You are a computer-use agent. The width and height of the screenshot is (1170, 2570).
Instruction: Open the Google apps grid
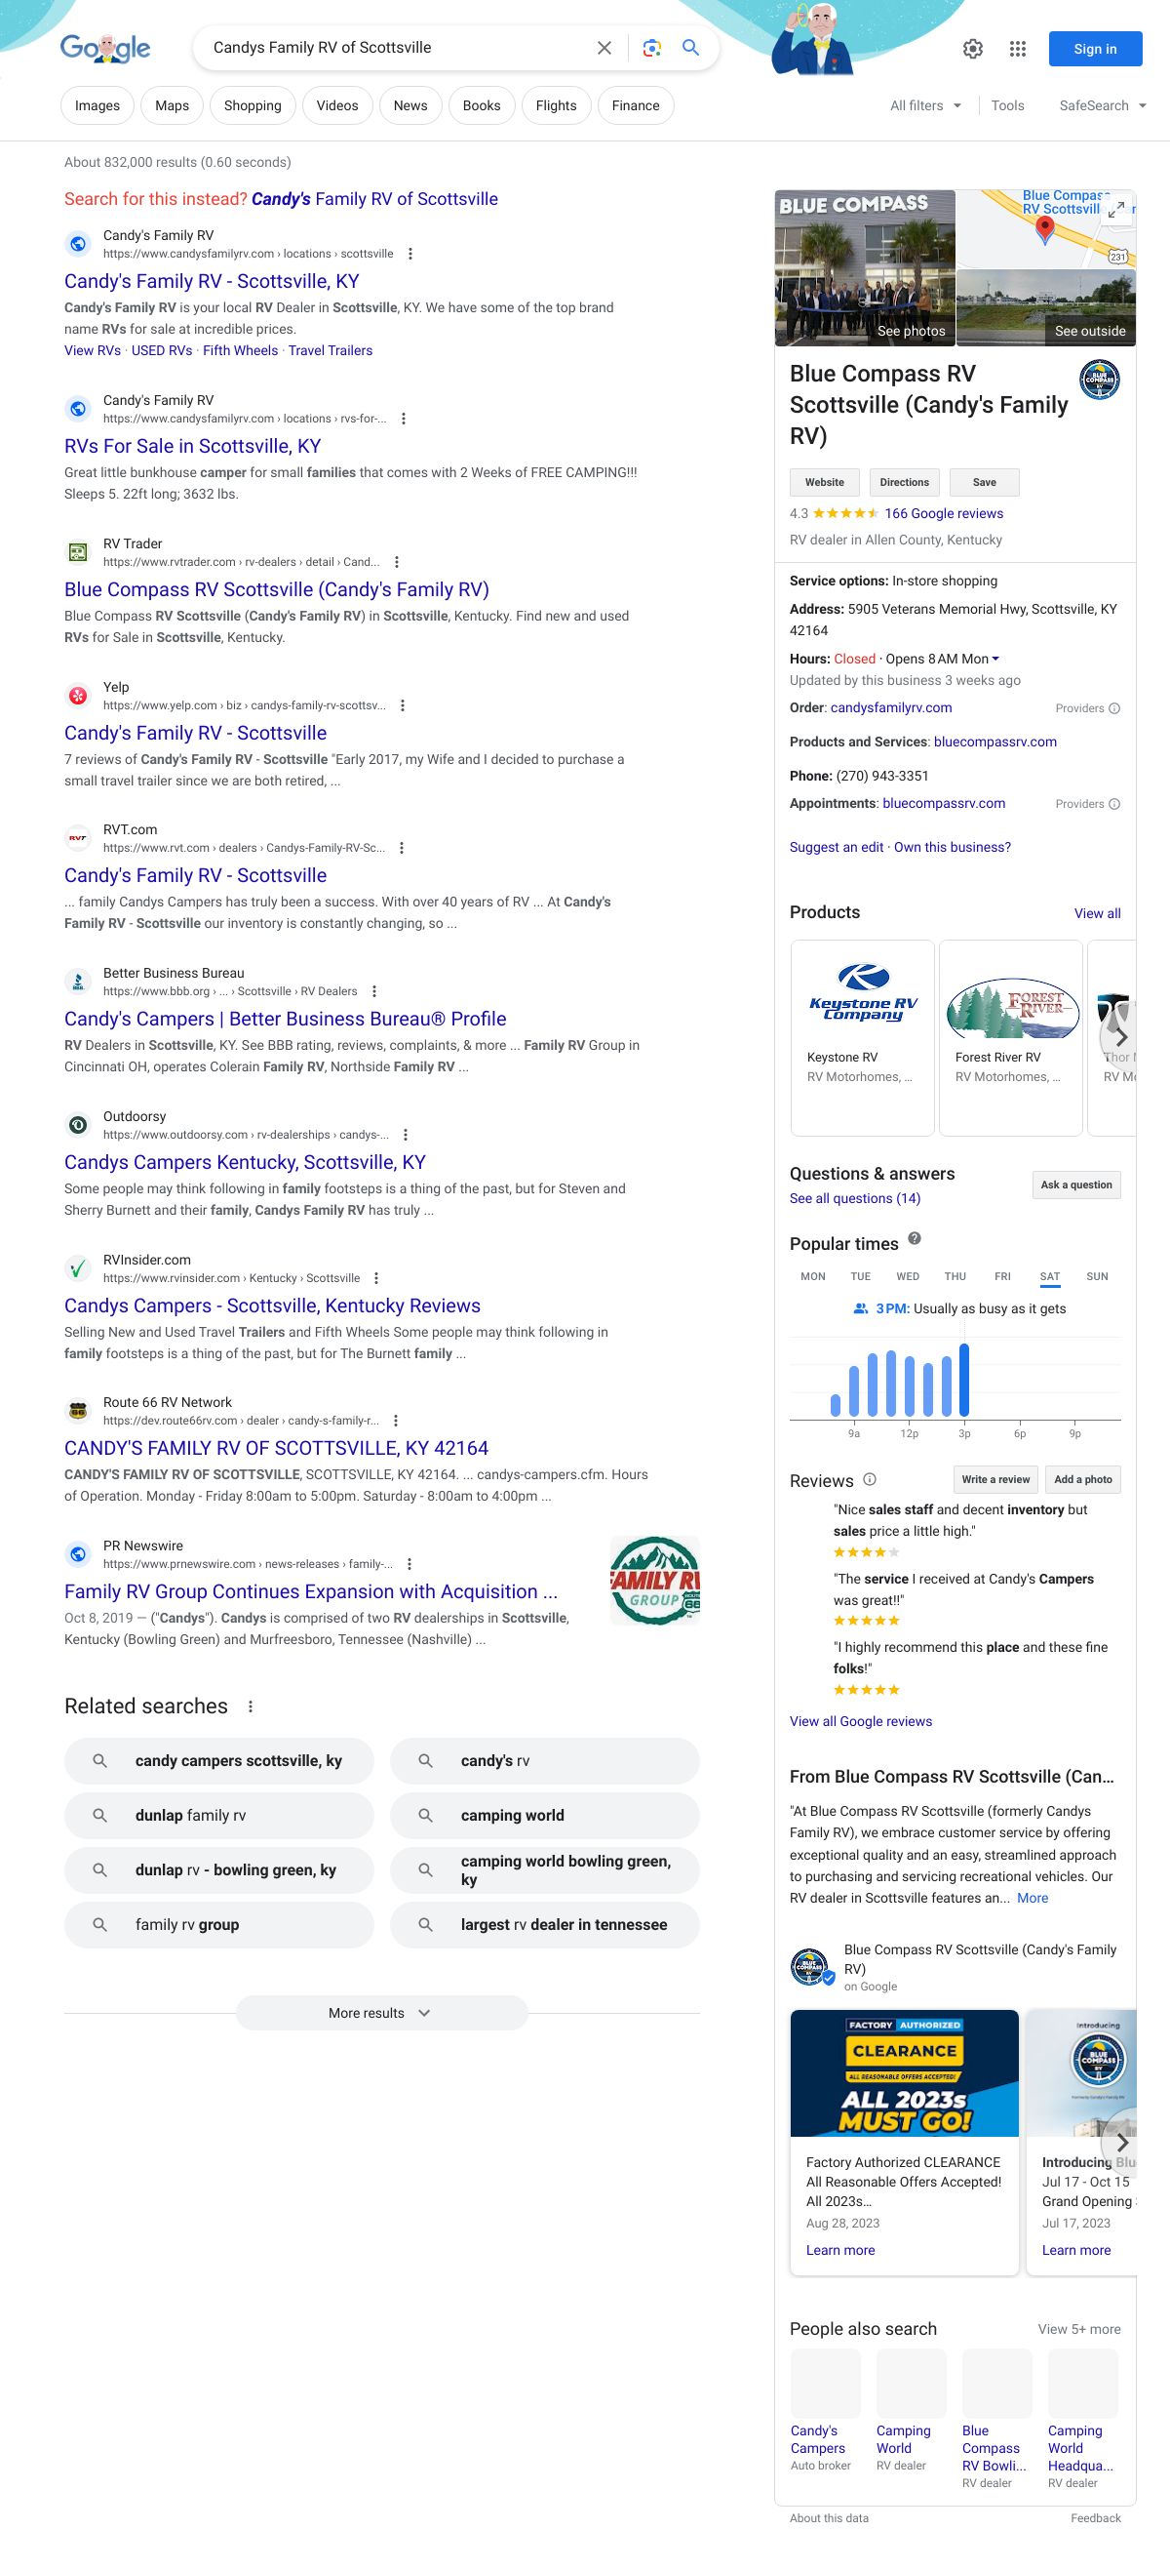pyautogui.click(x=1018, y=49)
